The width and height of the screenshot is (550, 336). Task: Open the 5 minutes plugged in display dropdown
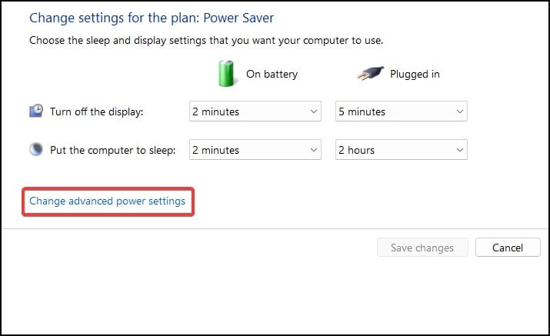coord(402,111)
